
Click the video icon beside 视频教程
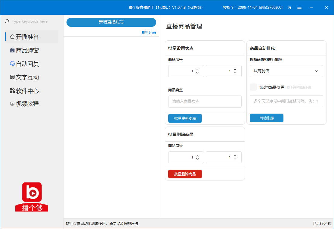pyautogui.click(x=12, y=104)
